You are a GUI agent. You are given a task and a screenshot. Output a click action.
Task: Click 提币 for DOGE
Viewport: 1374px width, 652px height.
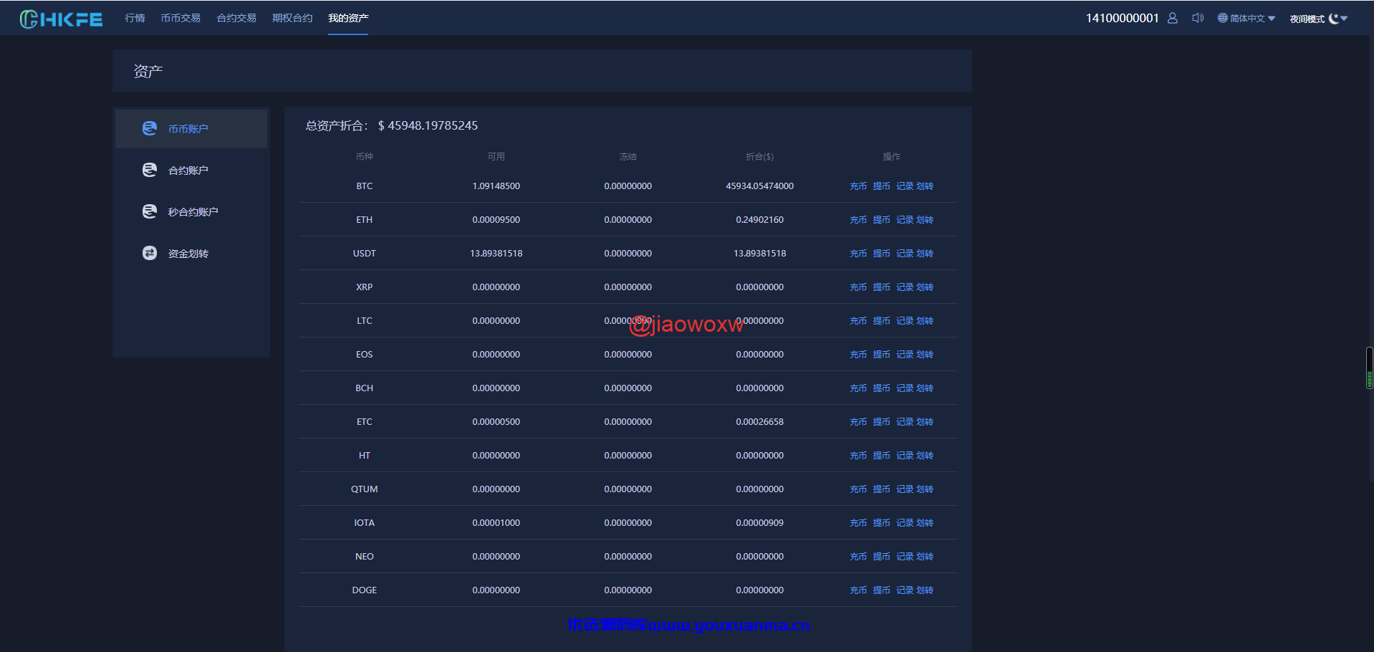point(881,590)
